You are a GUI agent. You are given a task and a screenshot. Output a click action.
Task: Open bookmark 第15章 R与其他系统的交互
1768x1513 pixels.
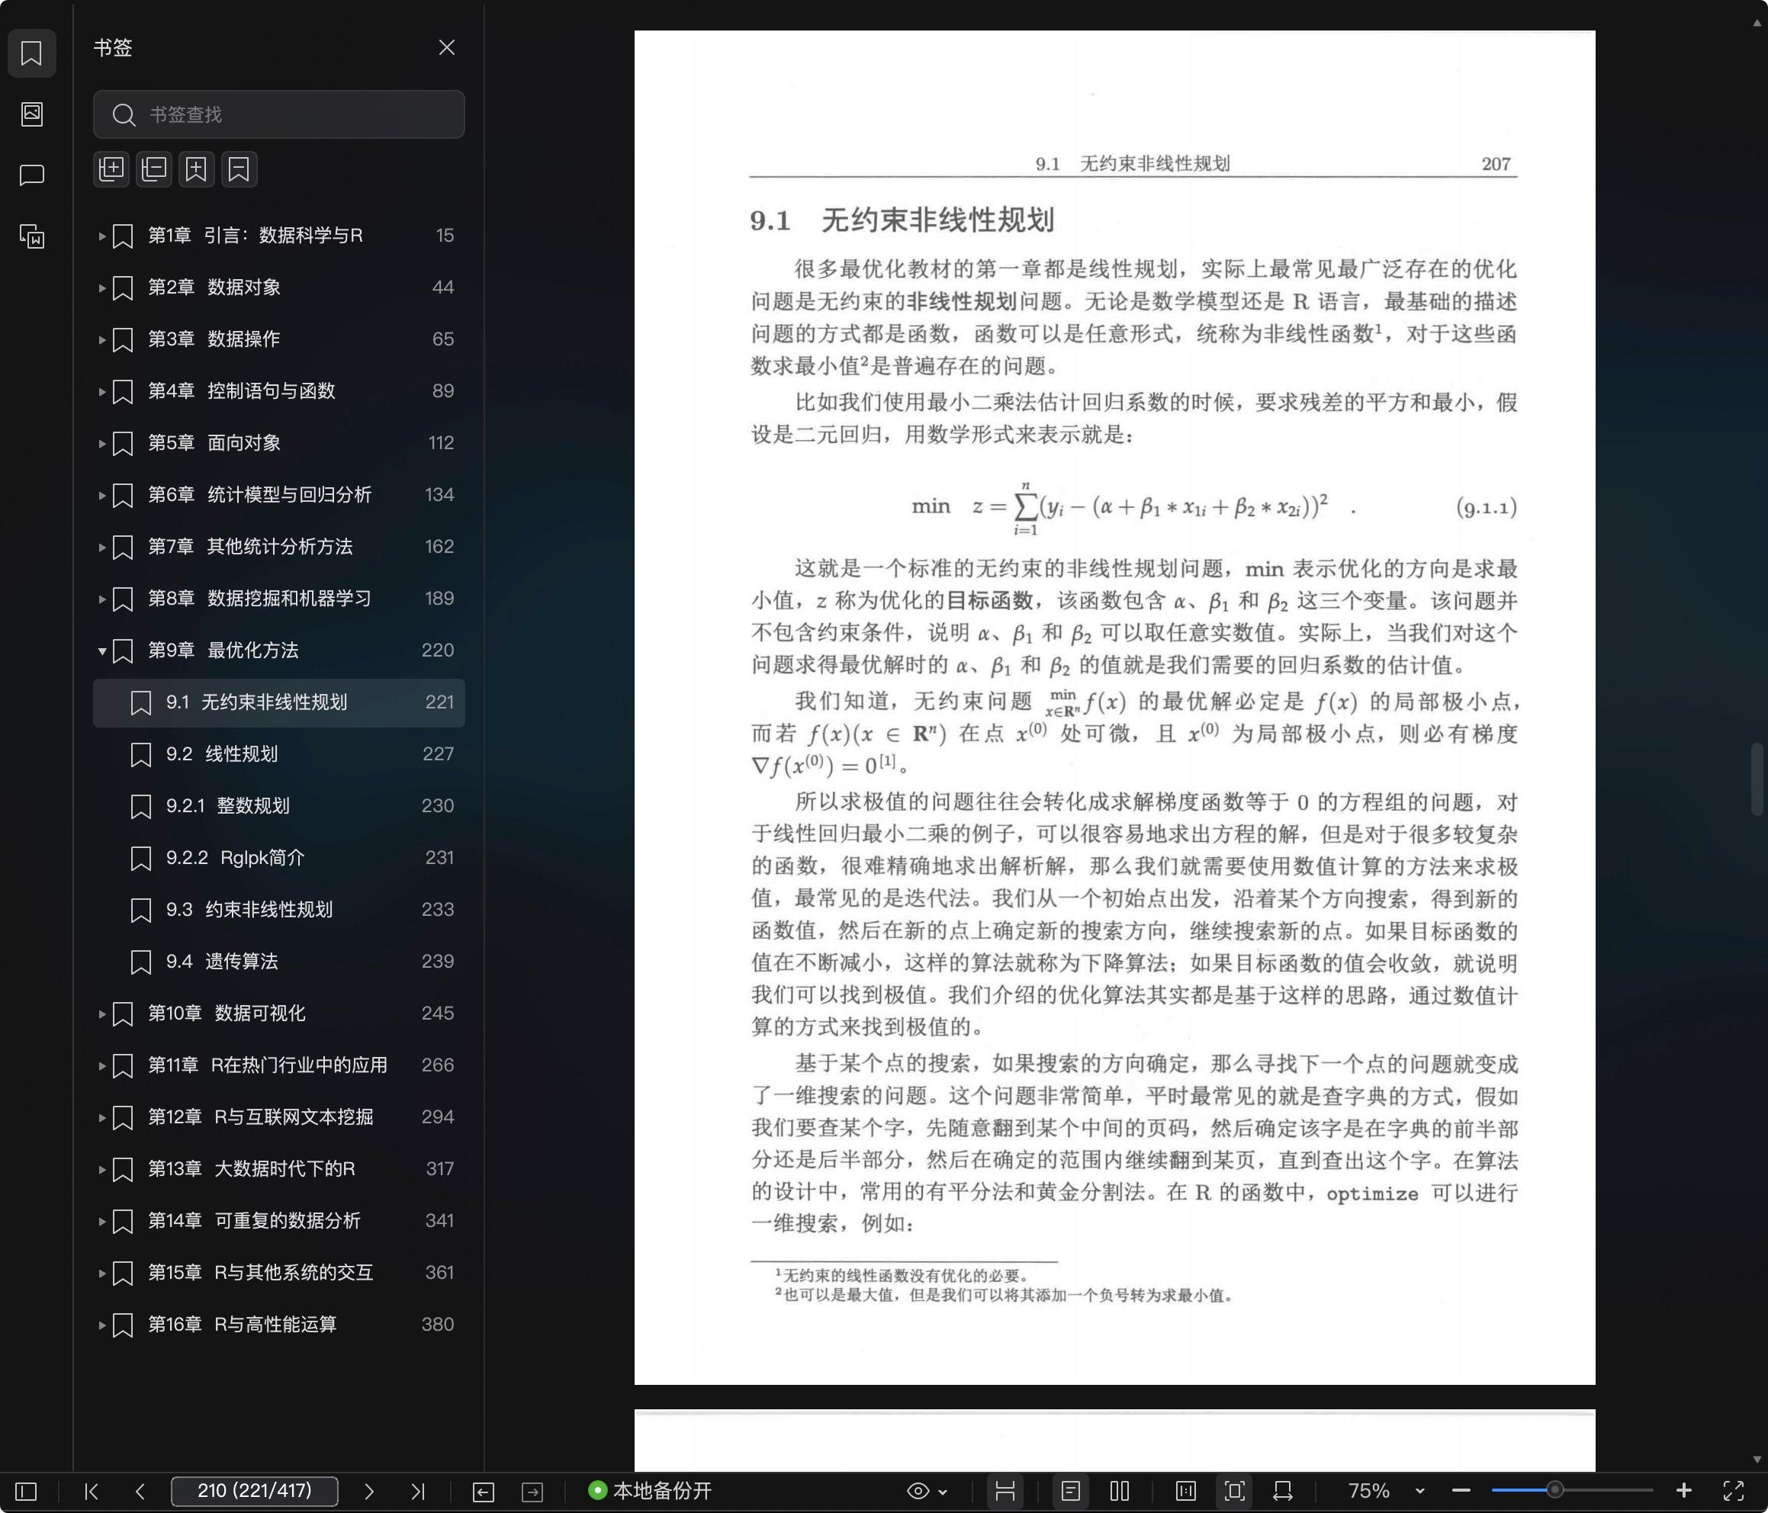click(279, 1274)
